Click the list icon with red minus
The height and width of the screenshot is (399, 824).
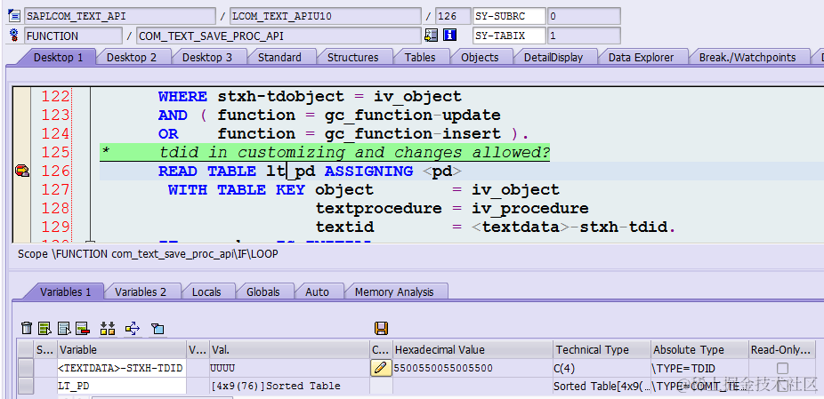83,329
